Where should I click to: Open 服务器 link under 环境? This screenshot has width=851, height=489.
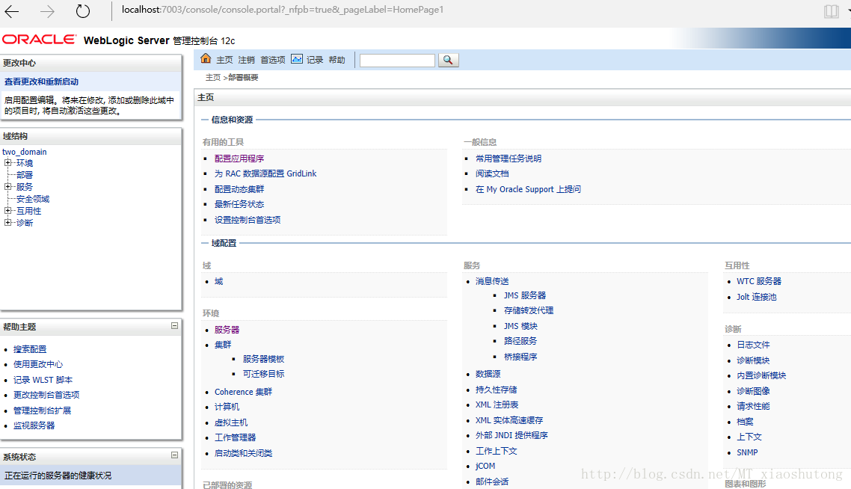click(x=227, y=330)
